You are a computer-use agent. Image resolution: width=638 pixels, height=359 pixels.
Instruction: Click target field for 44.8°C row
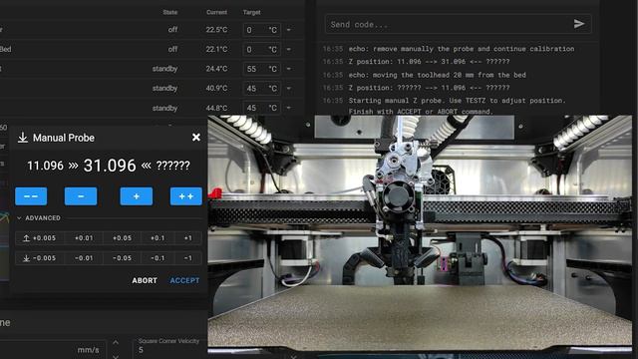[x=261, y=108]
